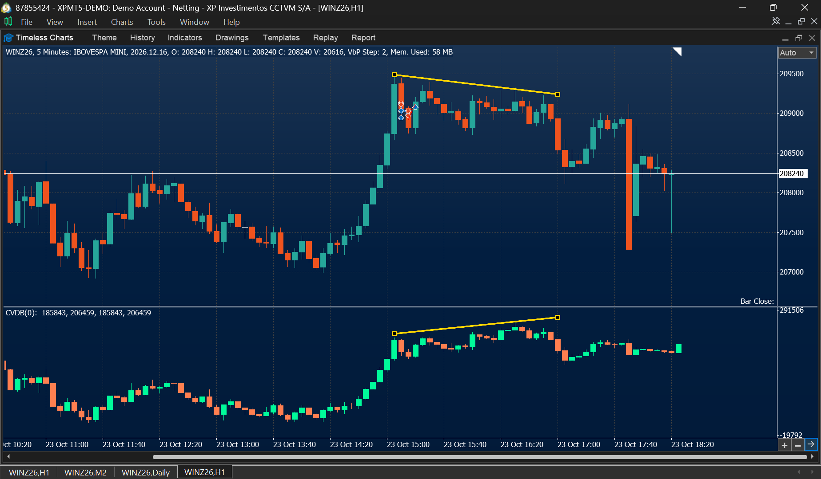Click the 208240 current price label
This screenshot has width=821, height=479.
click(x=793, y=173)
